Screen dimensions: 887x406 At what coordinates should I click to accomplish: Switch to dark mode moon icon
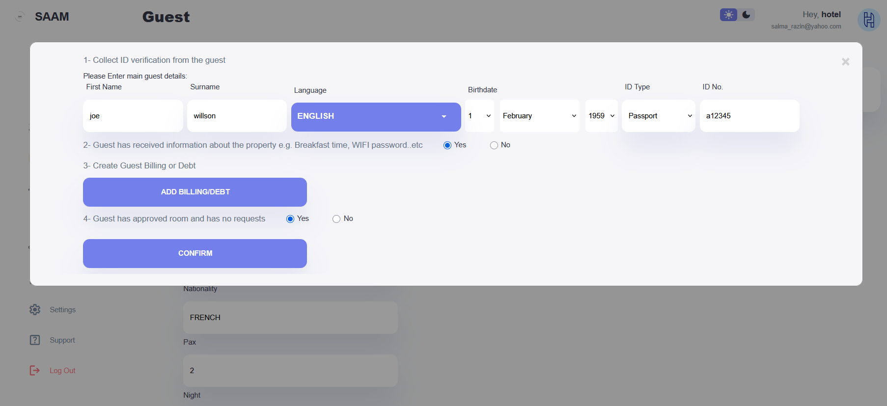pyautogui.click(x=746, y=15)
